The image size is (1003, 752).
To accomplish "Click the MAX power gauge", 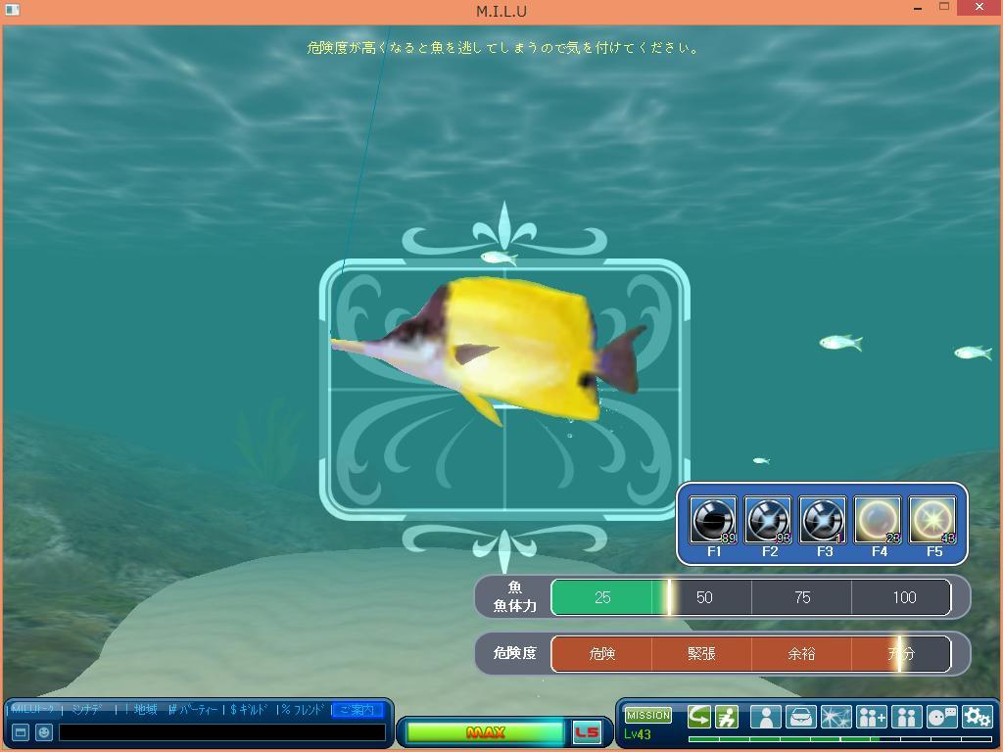I will pyautogui.click(x=485, y=732).
